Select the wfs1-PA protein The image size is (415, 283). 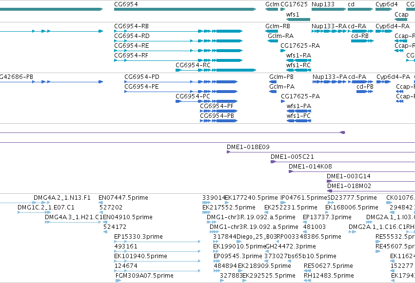[299, 106]
